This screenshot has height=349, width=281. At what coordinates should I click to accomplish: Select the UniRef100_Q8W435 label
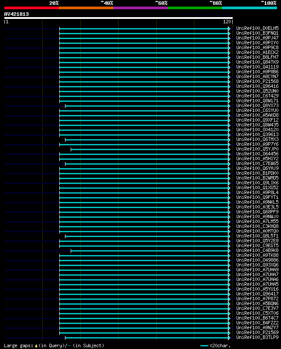(x=257, y=125)
